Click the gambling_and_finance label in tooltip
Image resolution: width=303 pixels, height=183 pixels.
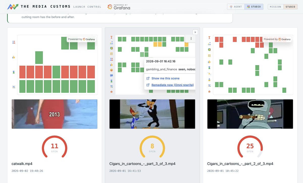[x=162, y=69]
